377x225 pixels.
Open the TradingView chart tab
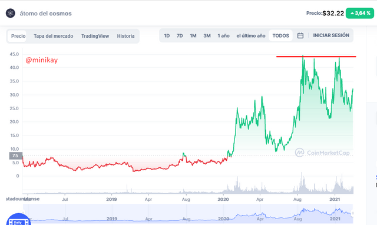coord(95,36)
